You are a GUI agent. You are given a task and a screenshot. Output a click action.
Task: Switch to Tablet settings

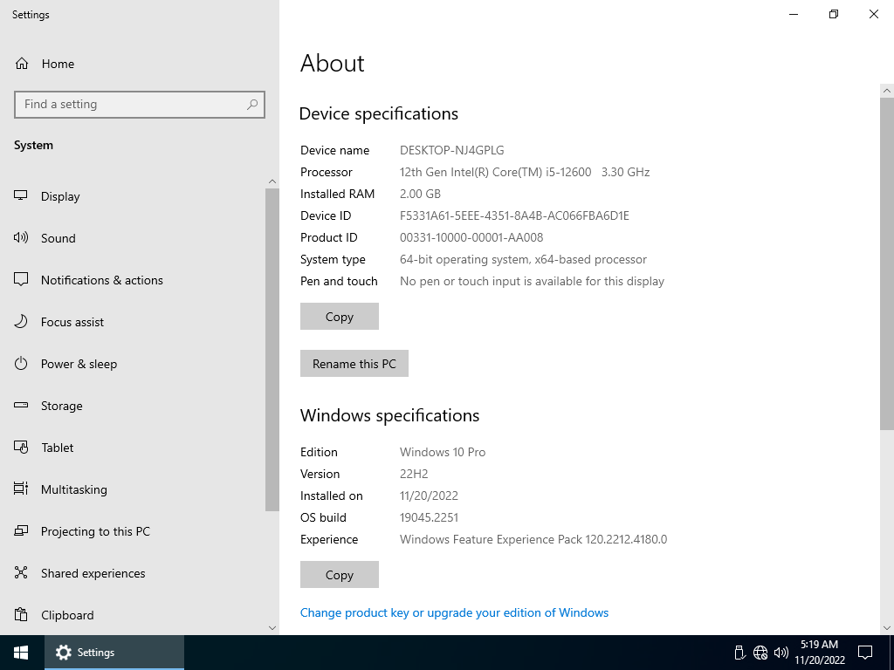(x=57, y=448)
